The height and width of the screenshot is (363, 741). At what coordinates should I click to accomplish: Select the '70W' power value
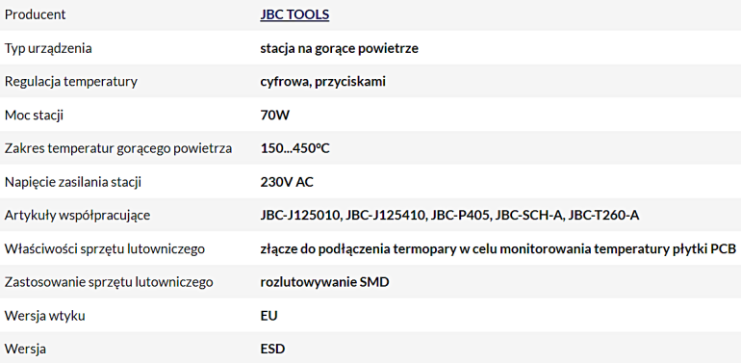point(275,116)
